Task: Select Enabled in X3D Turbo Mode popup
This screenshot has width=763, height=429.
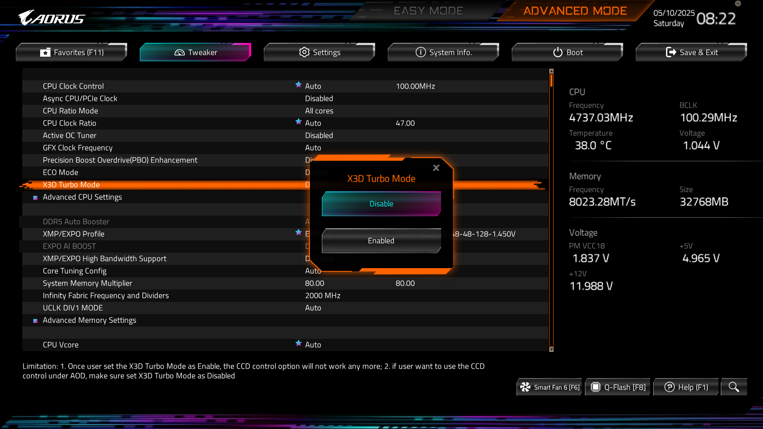Action: click(381, 241)
